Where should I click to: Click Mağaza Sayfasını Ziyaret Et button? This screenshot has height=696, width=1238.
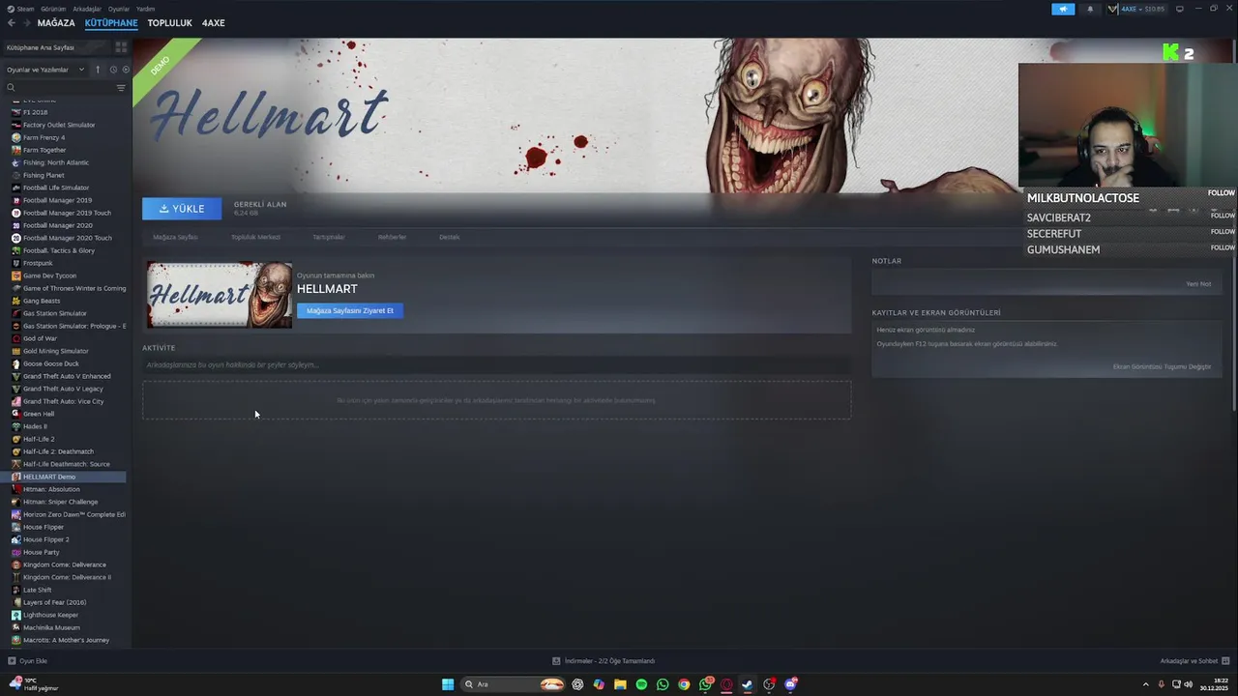click(350, 310)
